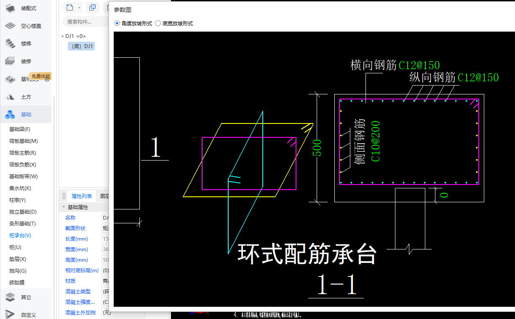Click the 截面形状 property label
515x319 pixels.
click(x=75, y=228)
